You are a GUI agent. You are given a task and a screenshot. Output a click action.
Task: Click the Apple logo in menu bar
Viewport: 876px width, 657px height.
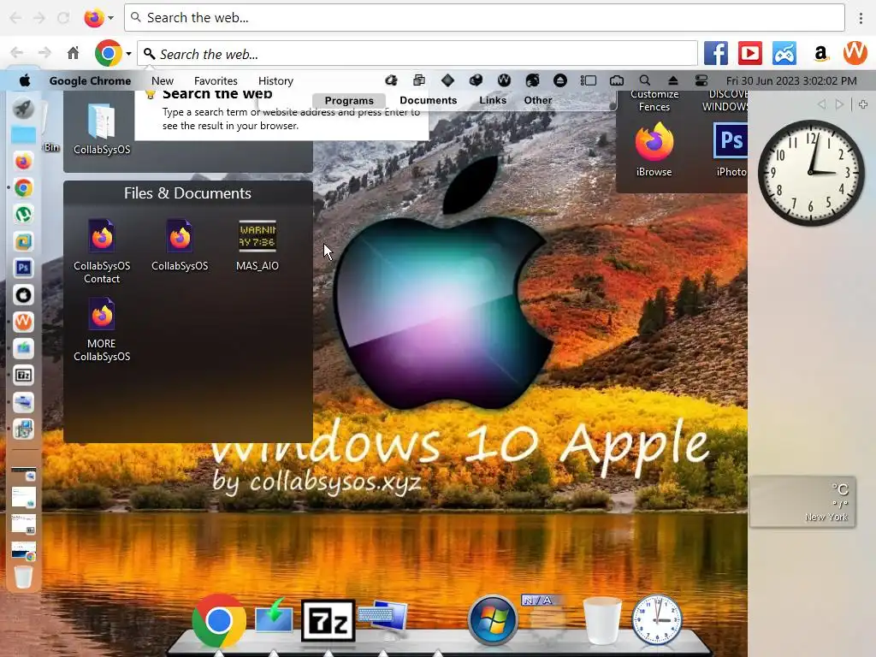[x=25, y=80]
